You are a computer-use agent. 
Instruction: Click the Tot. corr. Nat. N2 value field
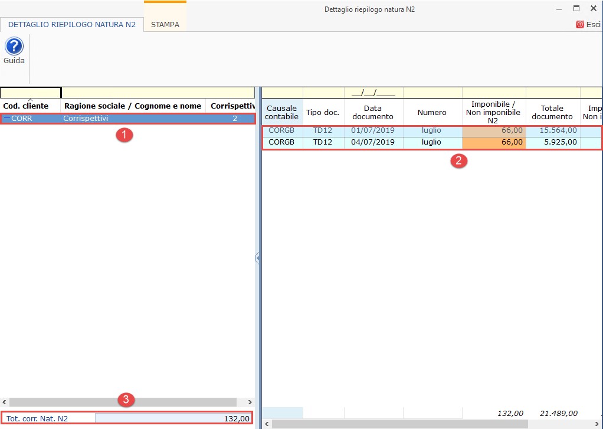pyautogui.click(x=173, y=418)
